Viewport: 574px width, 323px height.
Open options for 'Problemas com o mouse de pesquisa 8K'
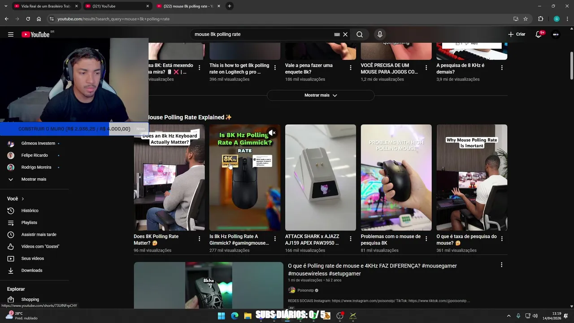click(x=426, y=239)
